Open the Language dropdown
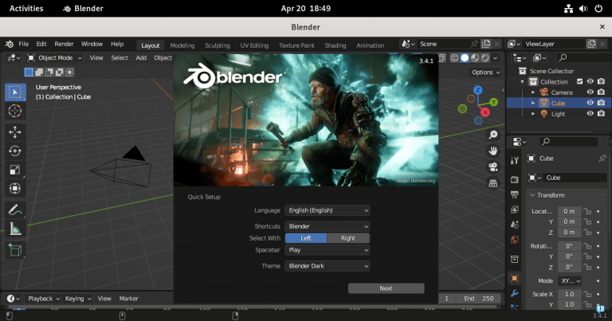Screen dimensions: 612x321 point(327,210)
